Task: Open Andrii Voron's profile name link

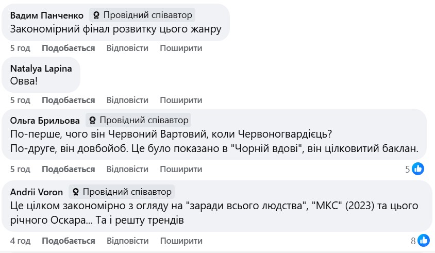Action: 37,192
